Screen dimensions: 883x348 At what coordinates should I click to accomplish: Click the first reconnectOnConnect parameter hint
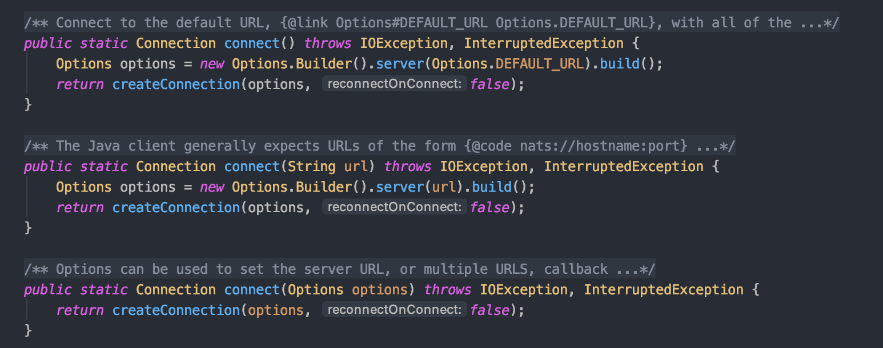click(x=395, y=84)
